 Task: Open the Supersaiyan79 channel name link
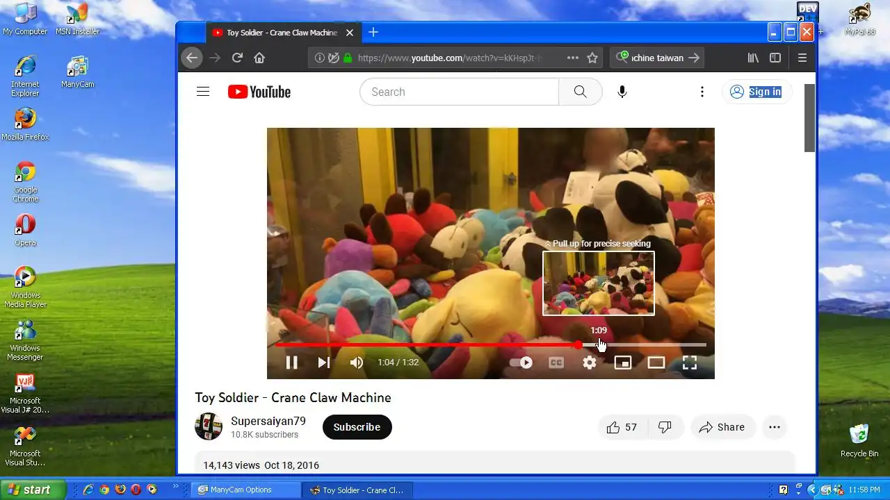coord(268,422)
